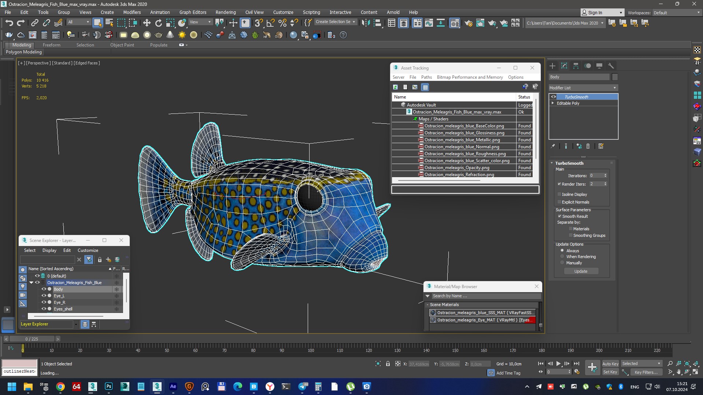Enable Isoline Display checkbox
The height and width of the screenshot is (395, 703).
(559, 194)
